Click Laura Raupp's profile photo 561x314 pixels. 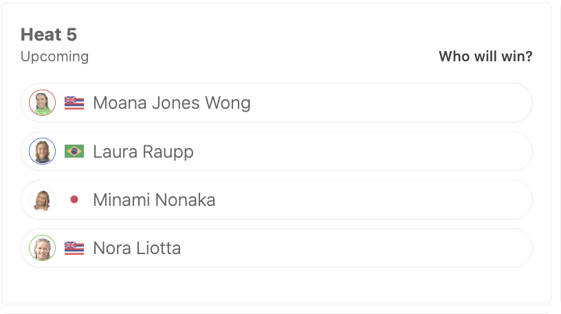[x=42, y=151]
